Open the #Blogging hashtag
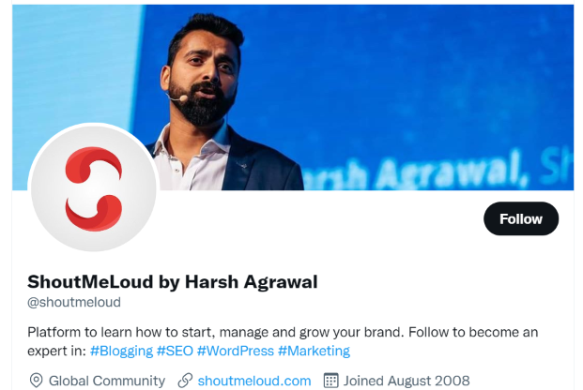 coord(122,351)
